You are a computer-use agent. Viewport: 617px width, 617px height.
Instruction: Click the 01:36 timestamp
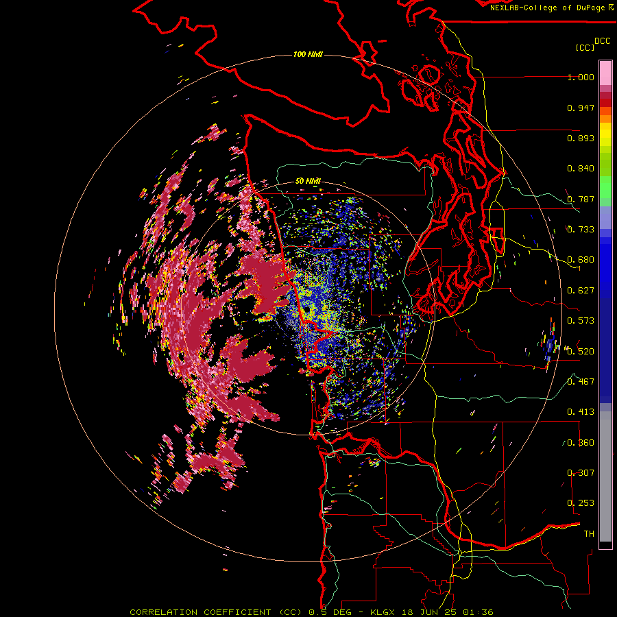point(478,612)
